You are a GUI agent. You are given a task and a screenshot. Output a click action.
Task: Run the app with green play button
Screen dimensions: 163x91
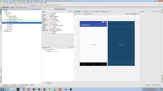coord(37,5)
